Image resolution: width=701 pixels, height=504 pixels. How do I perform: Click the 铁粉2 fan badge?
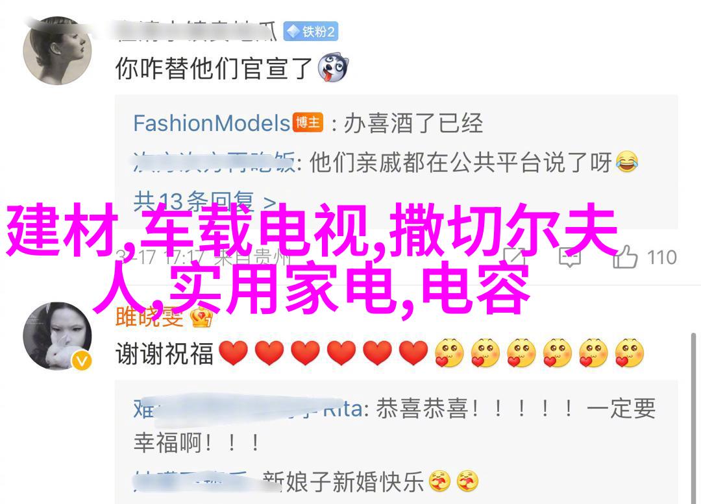[311, 31]
